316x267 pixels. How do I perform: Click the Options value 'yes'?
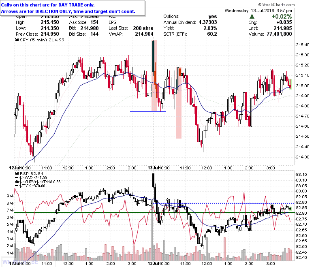(213, 17)
